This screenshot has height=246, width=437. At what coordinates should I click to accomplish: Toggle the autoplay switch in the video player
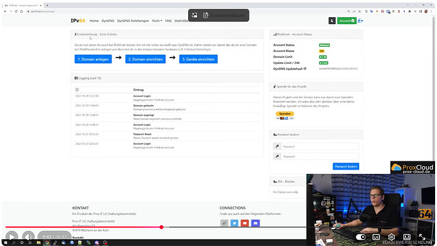tap(360, 237)
